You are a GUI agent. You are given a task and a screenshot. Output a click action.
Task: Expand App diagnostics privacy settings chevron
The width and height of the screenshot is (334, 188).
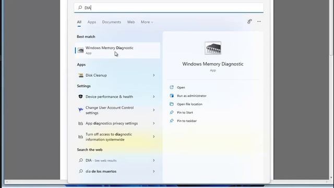153,123
